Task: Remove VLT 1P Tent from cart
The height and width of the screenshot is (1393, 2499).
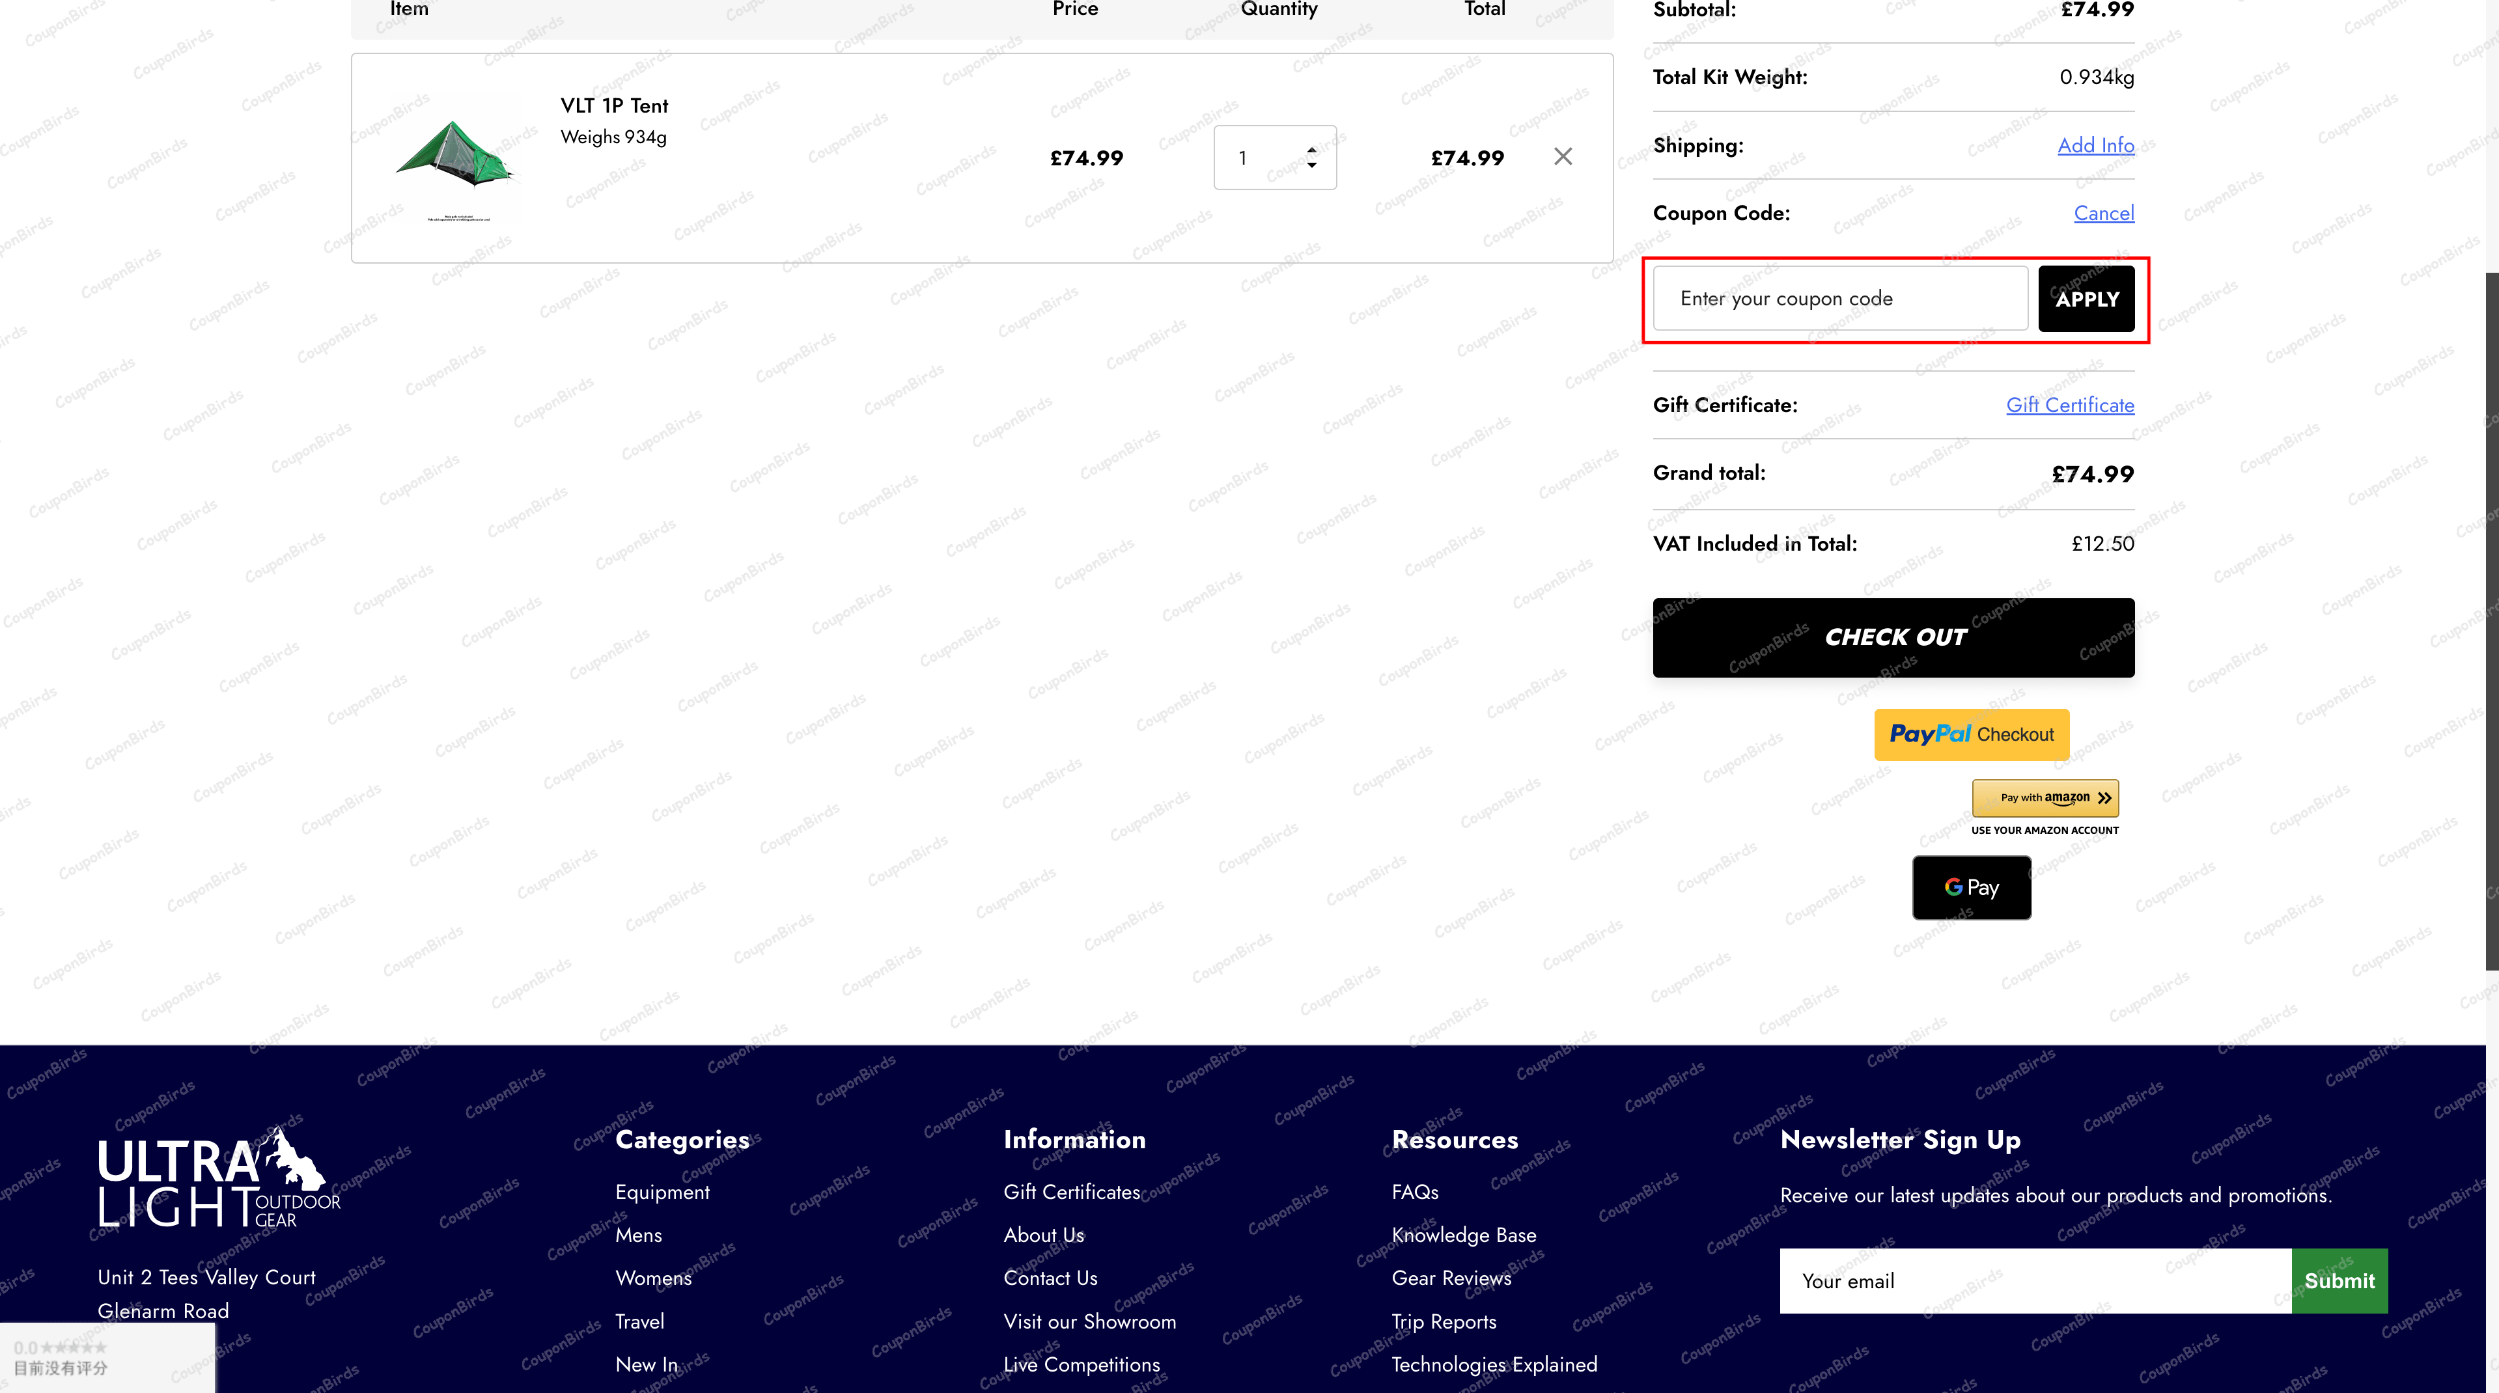Action: click(1562, 156)
